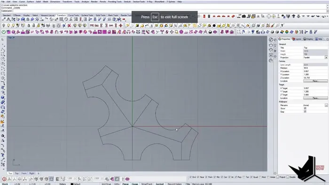Click the rainbow-colored icon in third toolbar row
Screen dimensions: 329x185
click(x=282, y=32)
